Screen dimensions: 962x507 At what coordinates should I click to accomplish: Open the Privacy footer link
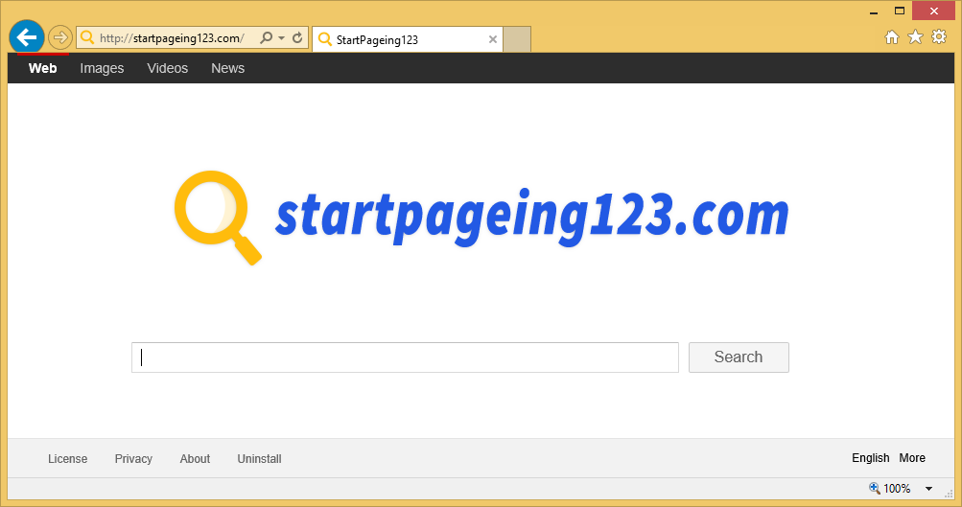click(x=133, y=458)
